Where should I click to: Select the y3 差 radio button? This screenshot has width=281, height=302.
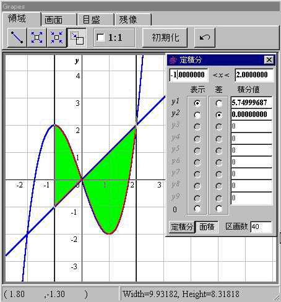click(219, 127)
